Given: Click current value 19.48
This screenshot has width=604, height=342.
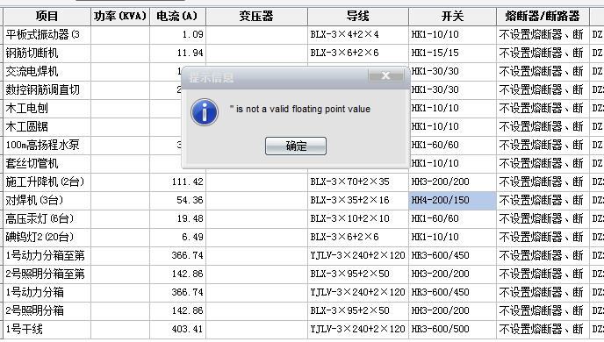Looking at the screenshot, I should point(177,219).
